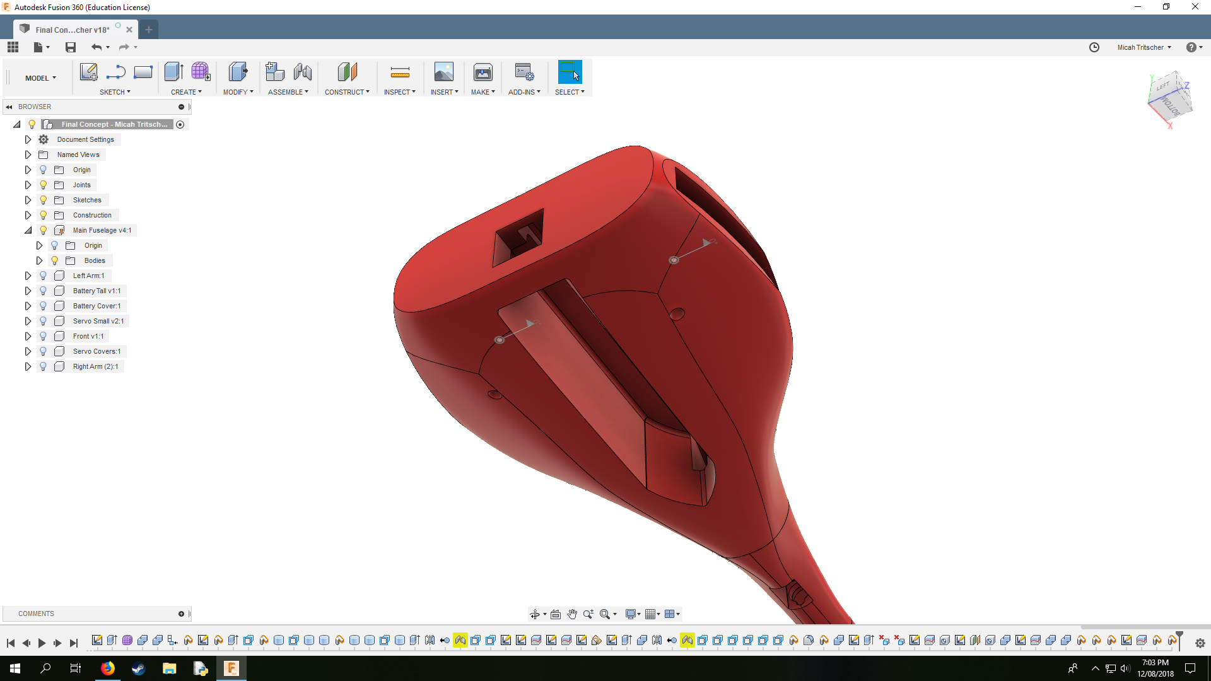Image resolution: width=1211 pixels, height=681 pixels.
Task: Click the Joint tool under Assemble
Action: [x=303, y=72]
